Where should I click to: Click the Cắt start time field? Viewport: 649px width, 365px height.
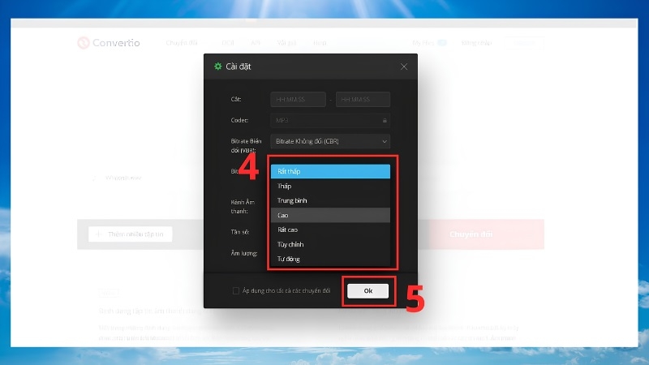(x=298, y=99)
